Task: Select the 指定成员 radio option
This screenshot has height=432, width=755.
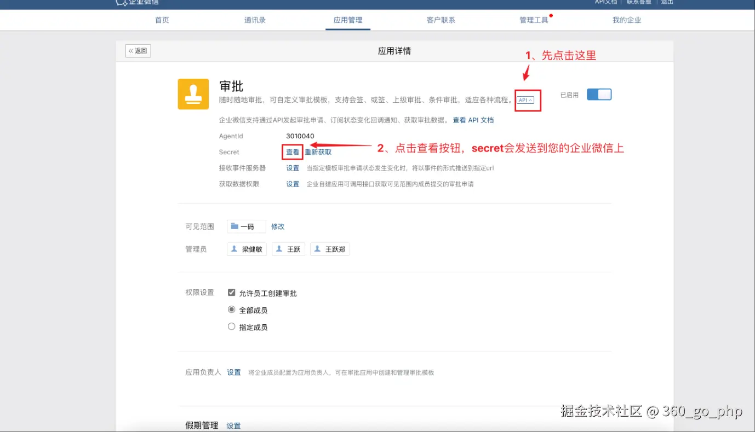Action: 232,327
